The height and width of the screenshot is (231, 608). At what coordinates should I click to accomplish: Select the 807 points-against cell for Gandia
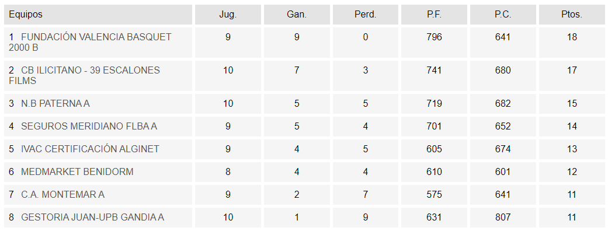[503, 218]
